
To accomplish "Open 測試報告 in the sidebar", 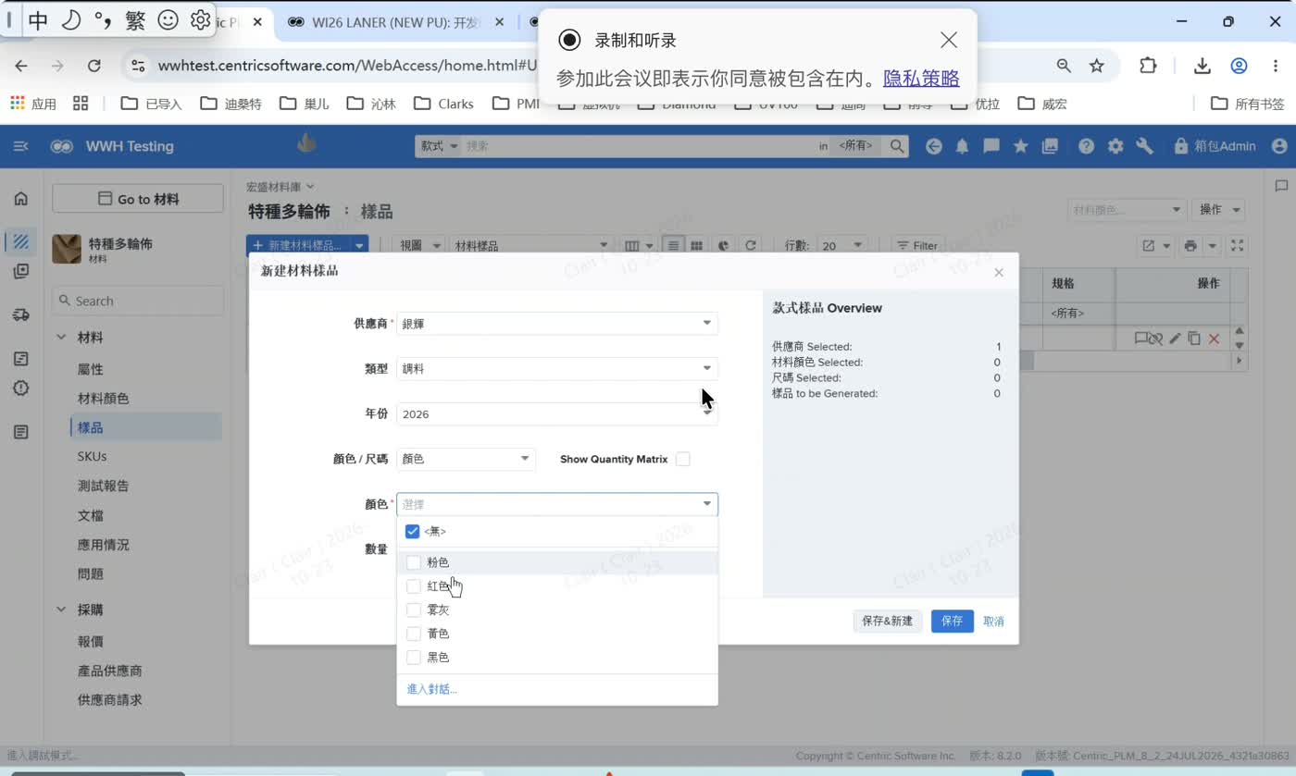I will 104,486.
